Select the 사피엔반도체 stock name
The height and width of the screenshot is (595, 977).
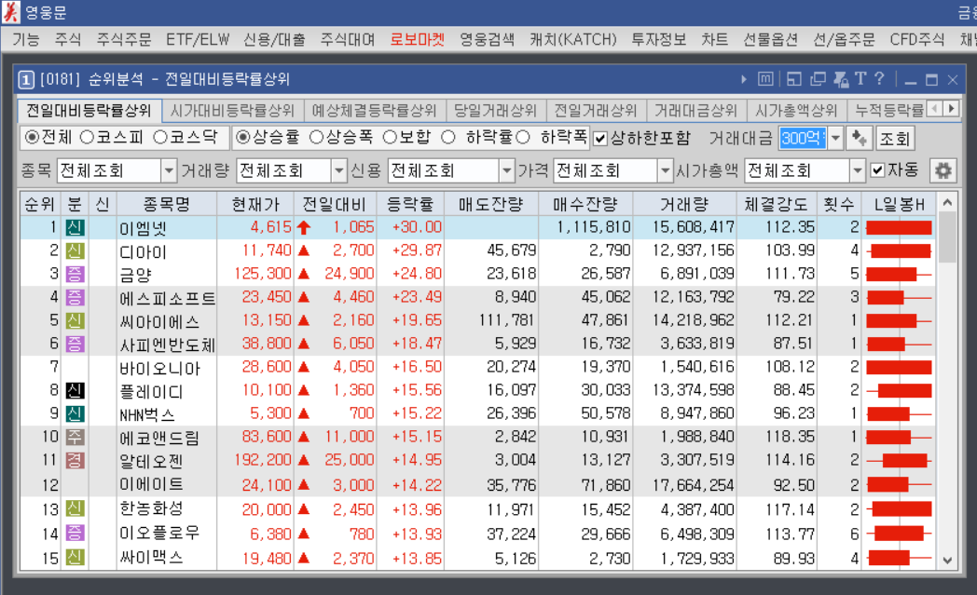[x=167, y=345]
